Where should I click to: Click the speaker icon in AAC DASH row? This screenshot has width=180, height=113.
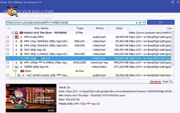(23, 75)
